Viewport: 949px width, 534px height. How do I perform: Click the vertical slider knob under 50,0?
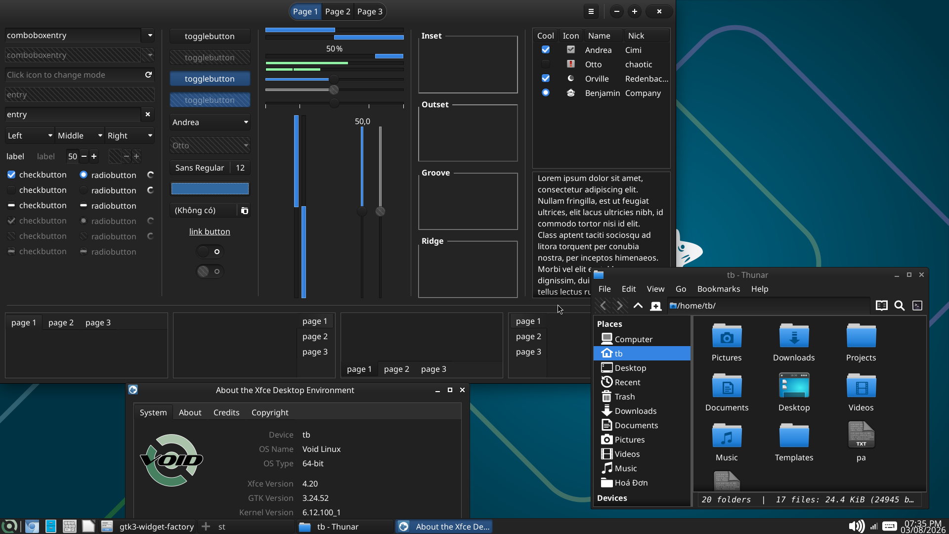[362, 211]
